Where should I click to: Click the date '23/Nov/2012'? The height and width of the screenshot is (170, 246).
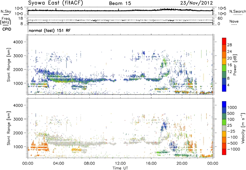point(196,3)
